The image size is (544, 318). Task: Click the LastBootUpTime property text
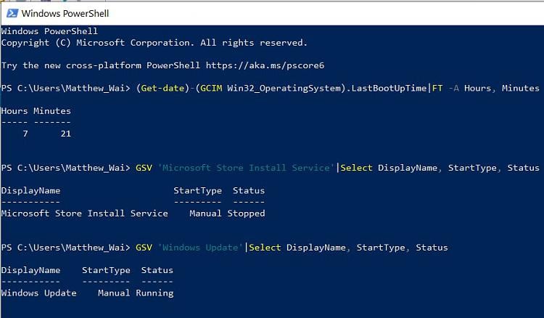tap(389, 88)
